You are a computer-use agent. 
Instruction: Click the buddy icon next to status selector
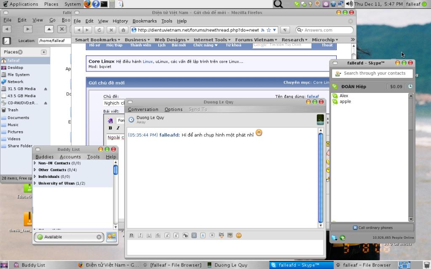(x=111, y=237)
